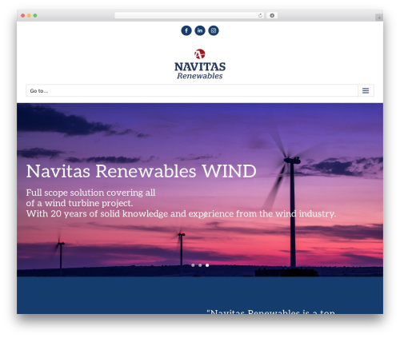Click the browser reload icon
Screen dimensions: 400x338
tap(260, 15)
